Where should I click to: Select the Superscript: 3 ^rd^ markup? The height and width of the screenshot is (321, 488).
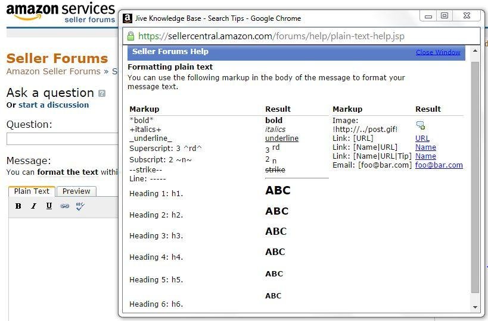pyautogui.click(x=166, y=149)
